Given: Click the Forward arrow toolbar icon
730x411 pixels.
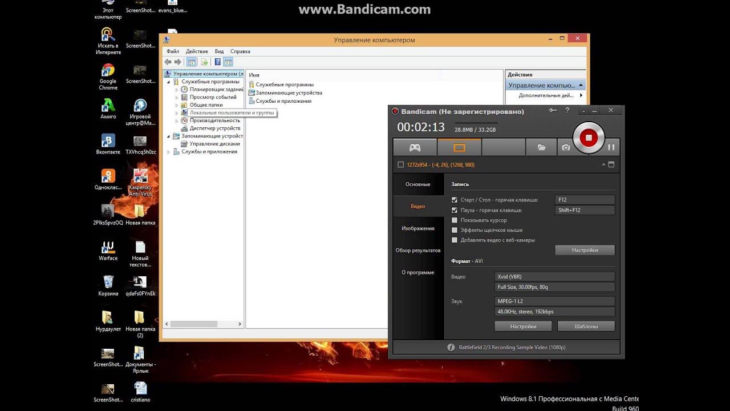Looking at the screenshot, I should point(177,62).
